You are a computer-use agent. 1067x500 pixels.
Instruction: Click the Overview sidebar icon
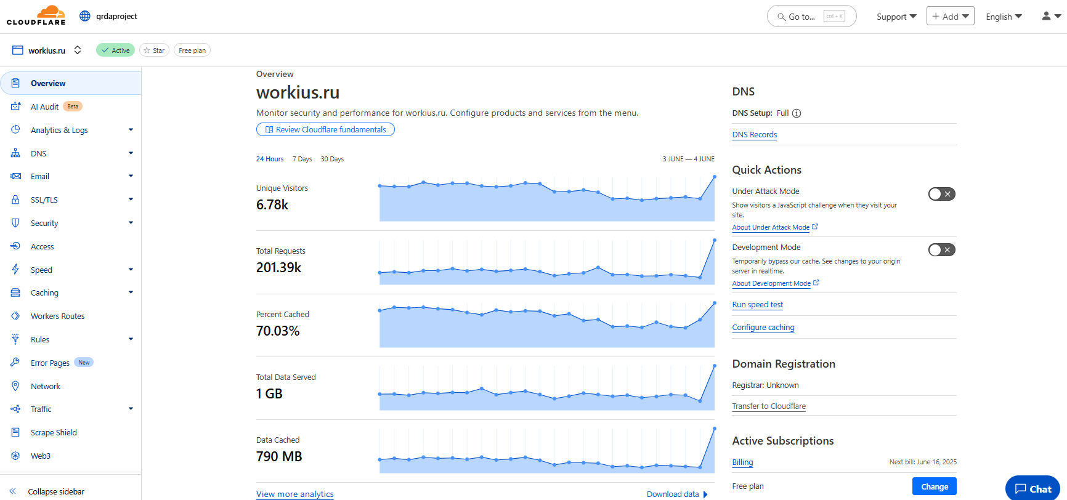(15, 83)
